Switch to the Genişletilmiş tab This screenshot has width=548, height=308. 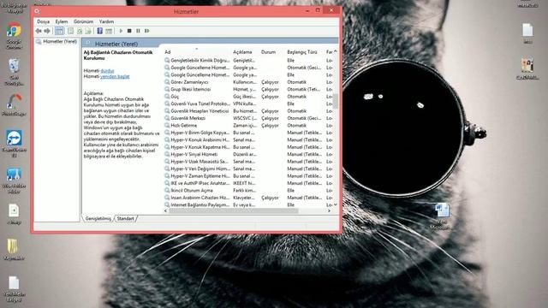[98, 219]
